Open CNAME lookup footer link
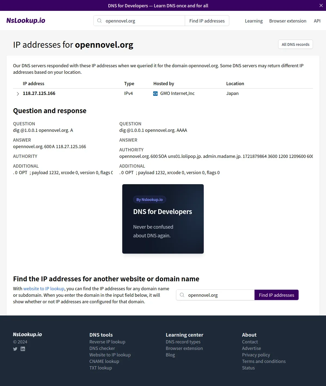The image size is (326, 386). pyautogui.click(x=104, y=361)
